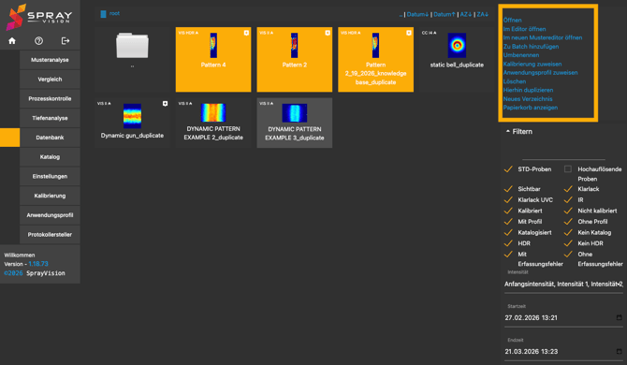The height and width of the screenshot is (365, 627).
Task: Choose Öffnen from the context menu
Action: coord(512,20)
